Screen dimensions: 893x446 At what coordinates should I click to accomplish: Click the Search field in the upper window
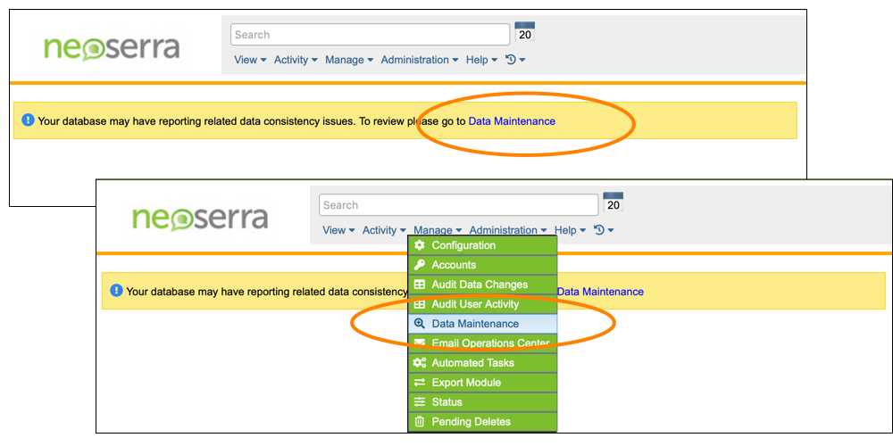[x=370, y=35]
